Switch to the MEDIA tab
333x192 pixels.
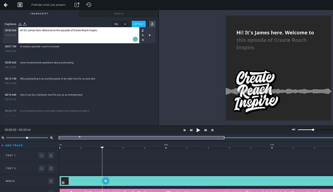(x=119, y=14)
